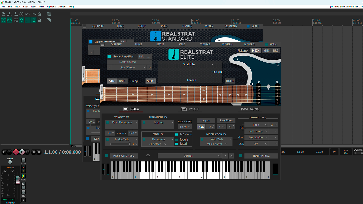Open Pitch controller dropdown

point(256,125)
